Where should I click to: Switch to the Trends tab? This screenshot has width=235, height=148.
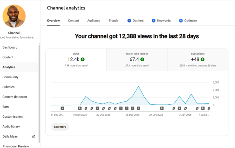coord(113,21)
